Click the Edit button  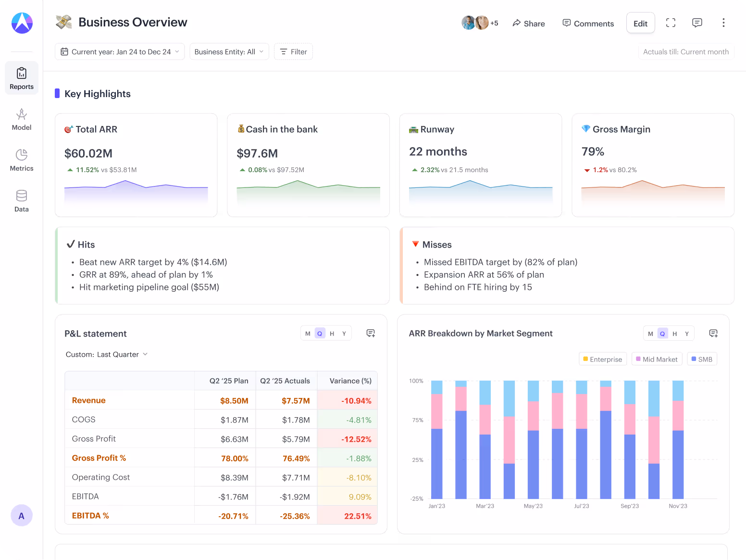(x=640, y=23)
